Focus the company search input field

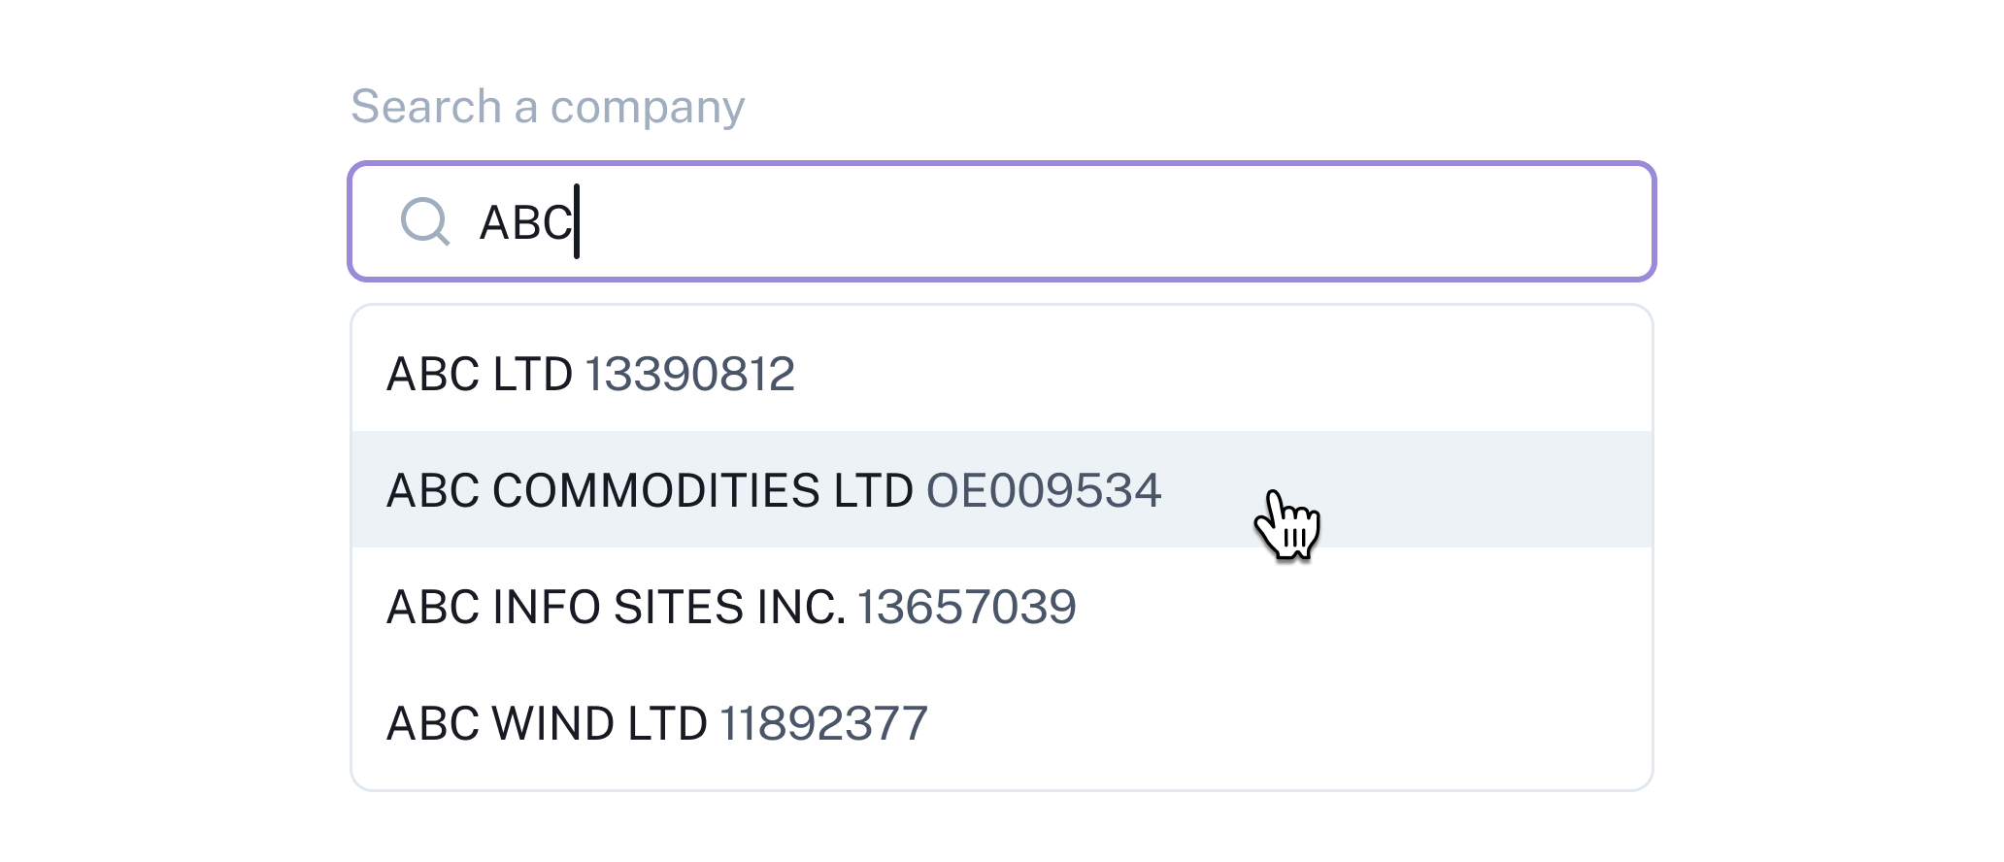coord(1002,221)
